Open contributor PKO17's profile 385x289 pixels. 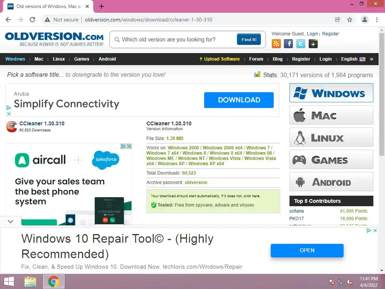pos(296,219)
